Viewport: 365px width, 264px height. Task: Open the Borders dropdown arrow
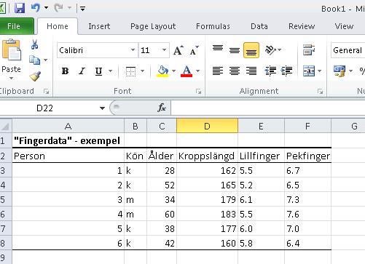pyautogui.click(x=142, y=71)
